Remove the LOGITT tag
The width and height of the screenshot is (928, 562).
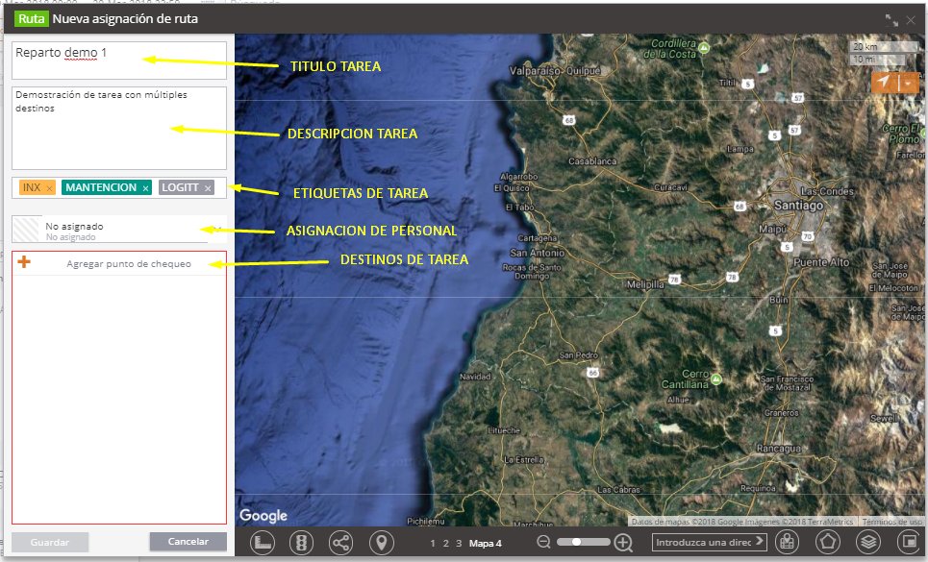coord(208,188)
